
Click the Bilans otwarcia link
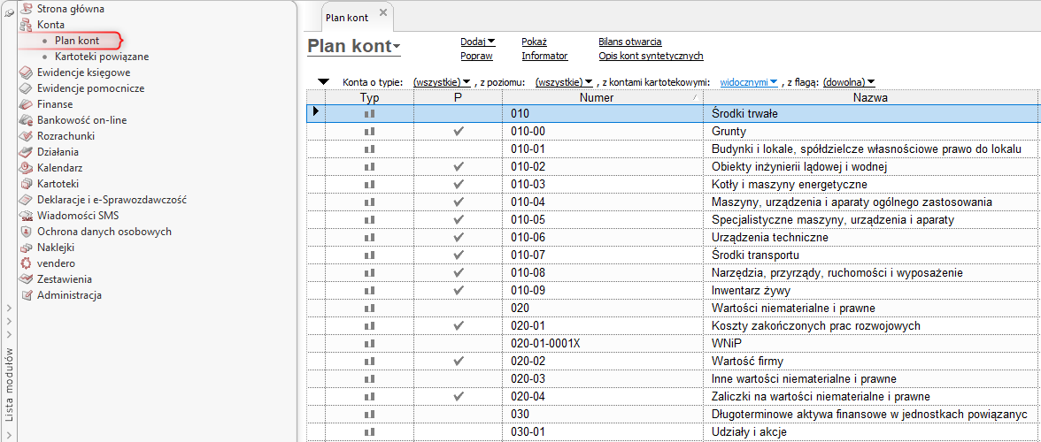coord(630,42)
